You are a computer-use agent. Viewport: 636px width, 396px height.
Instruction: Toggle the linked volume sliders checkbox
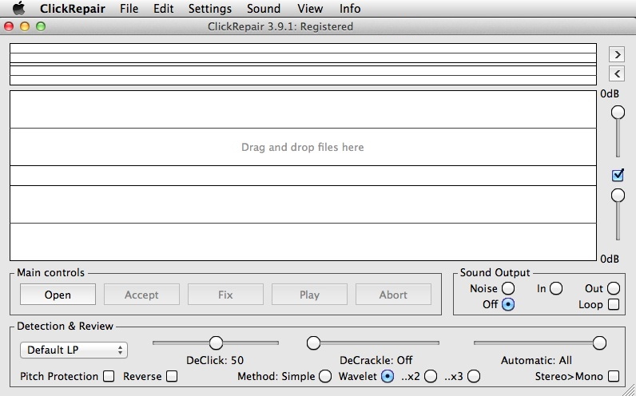617,176
